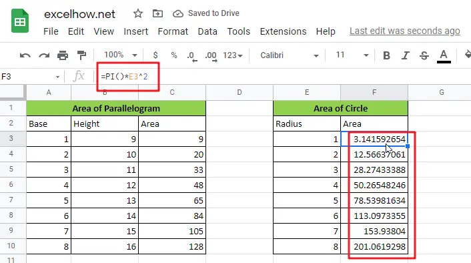The image size is (471, 263).
Task: Select parallelogram area cell 128
Action: [x=172, y=246]
